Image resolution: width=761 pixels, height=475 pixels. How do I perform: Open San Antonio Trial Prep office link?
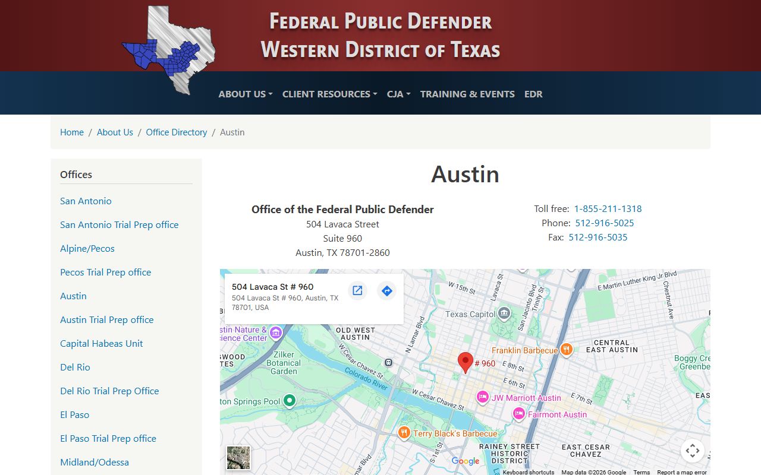click(x=120, y=224)
